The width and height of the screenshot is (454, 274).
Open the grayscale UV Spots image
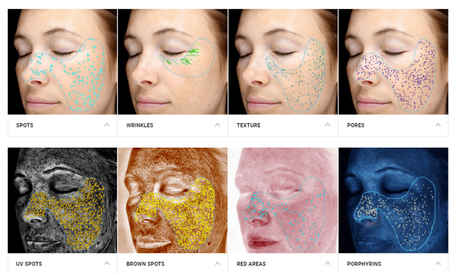point(62,200)
